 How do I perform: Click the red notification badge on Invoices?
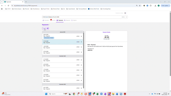tap(51, 20)
